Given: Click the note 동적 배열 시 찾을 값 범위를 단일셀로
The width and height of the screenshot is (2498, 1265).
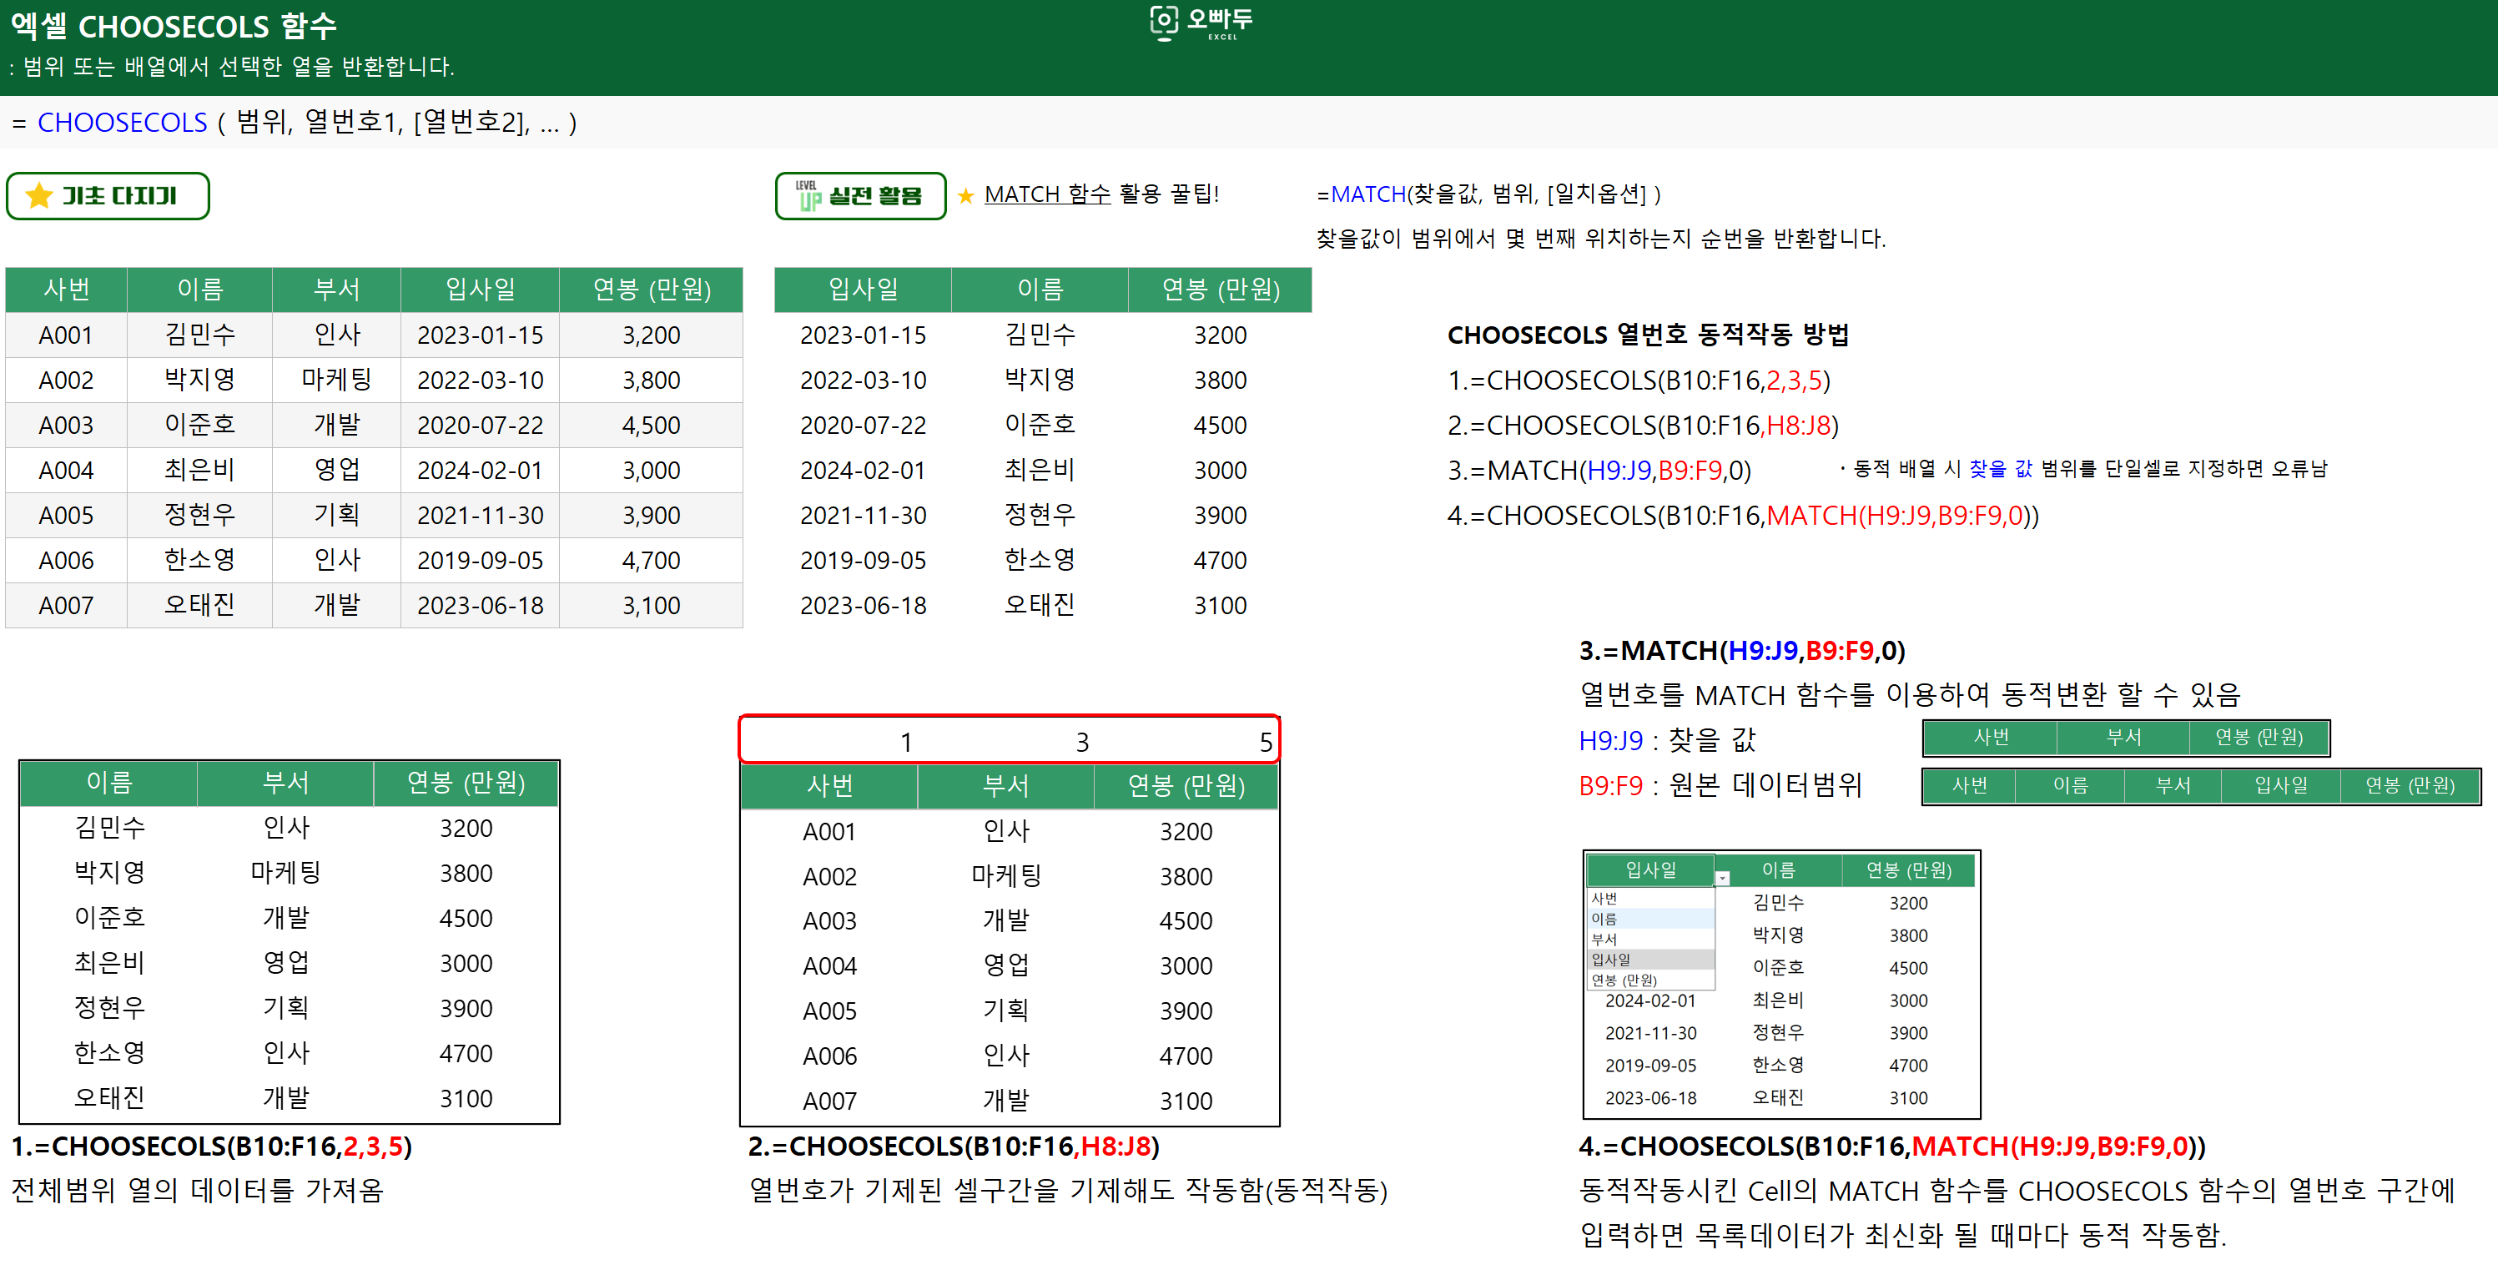Looking at the screenshot, I should [2083, 470].
